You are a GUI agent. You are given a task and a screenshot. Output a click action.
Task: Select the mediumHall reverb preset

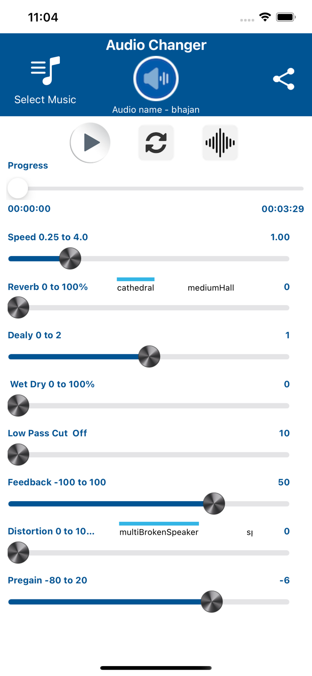[x=211, y=288]
